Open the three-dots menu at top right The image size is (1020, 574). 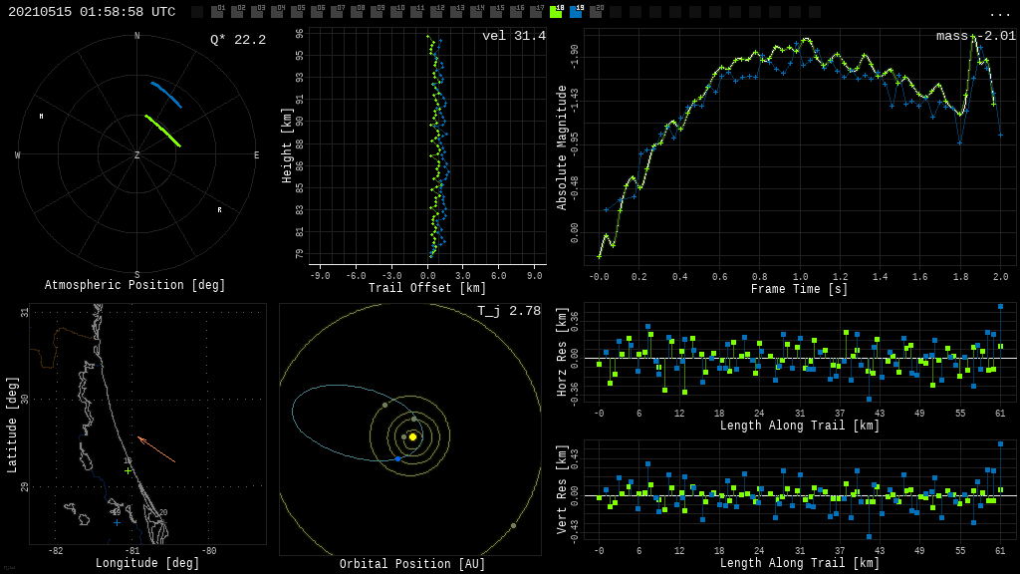pyautogui.click(x=999, y=13)
